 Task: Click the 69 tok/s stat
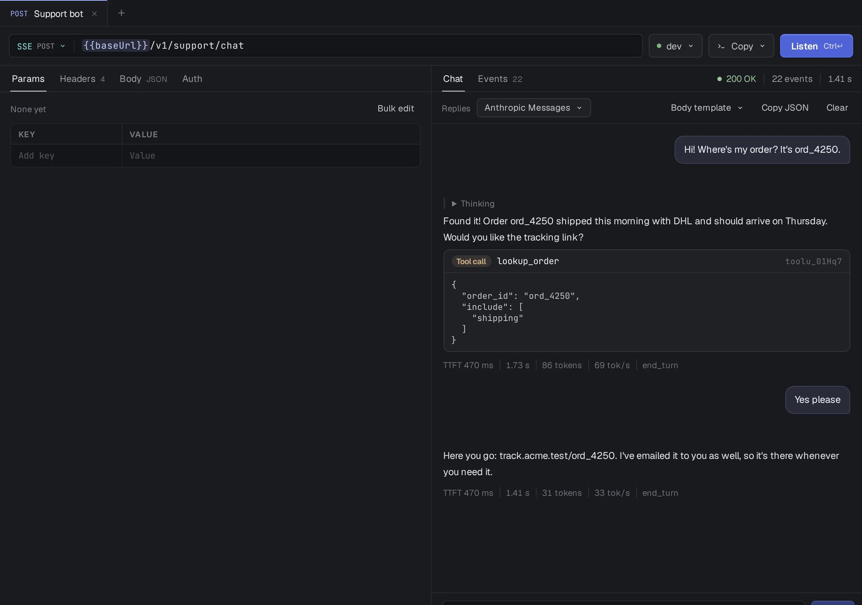click(612, 365)
